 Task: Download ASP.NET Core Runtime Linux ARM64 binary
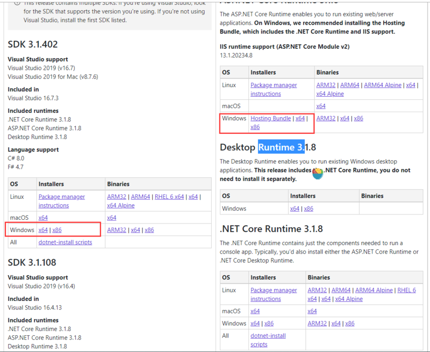pos(350,85)
